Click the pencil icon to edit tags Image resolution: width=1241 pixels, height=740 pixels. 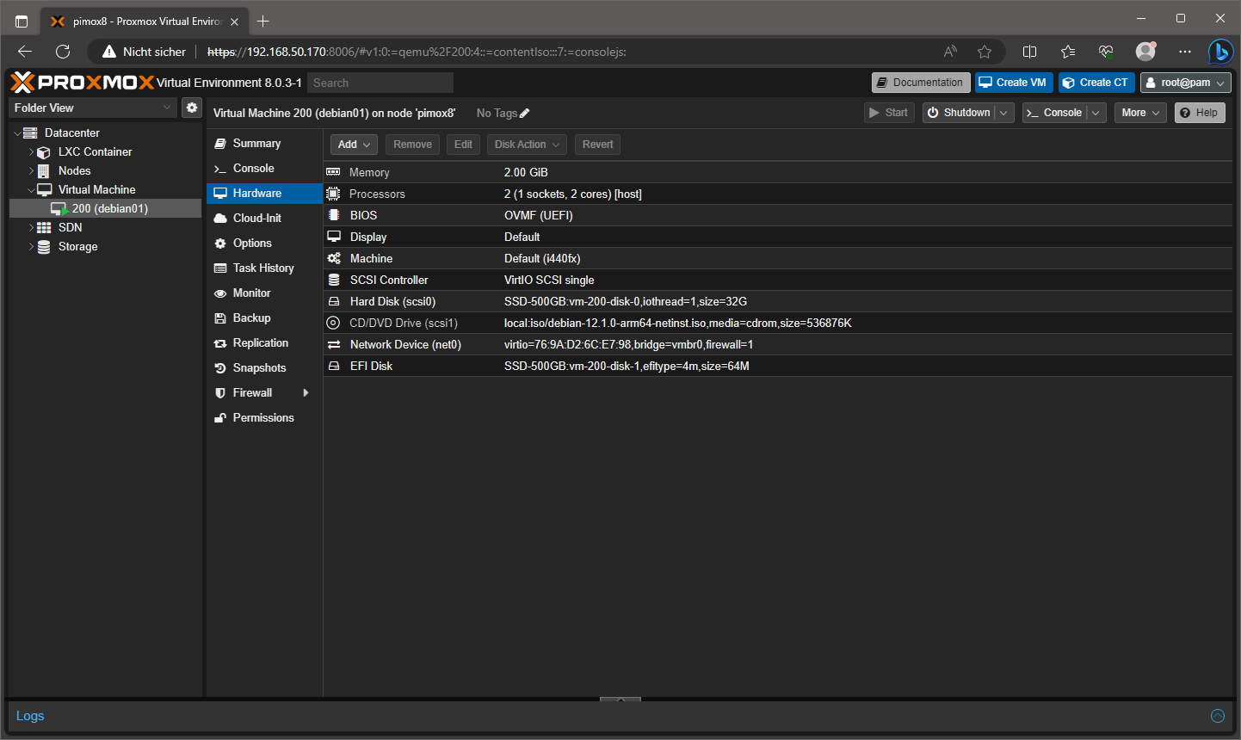pos(525,113)
